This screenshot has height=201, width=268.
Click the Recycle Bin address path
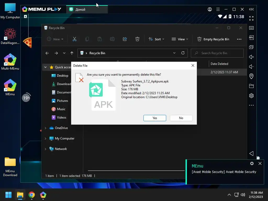coord(97,53)
